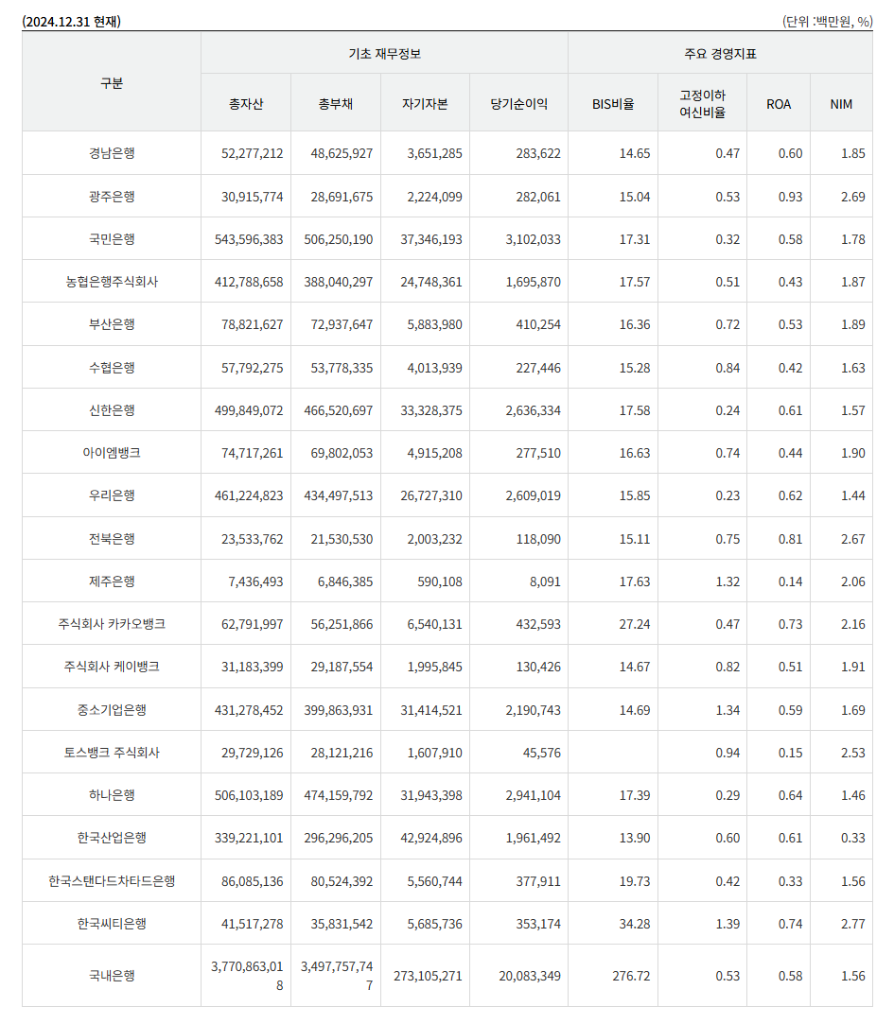
Task: Click net income total 20,083,349
Action: point(530,977)
